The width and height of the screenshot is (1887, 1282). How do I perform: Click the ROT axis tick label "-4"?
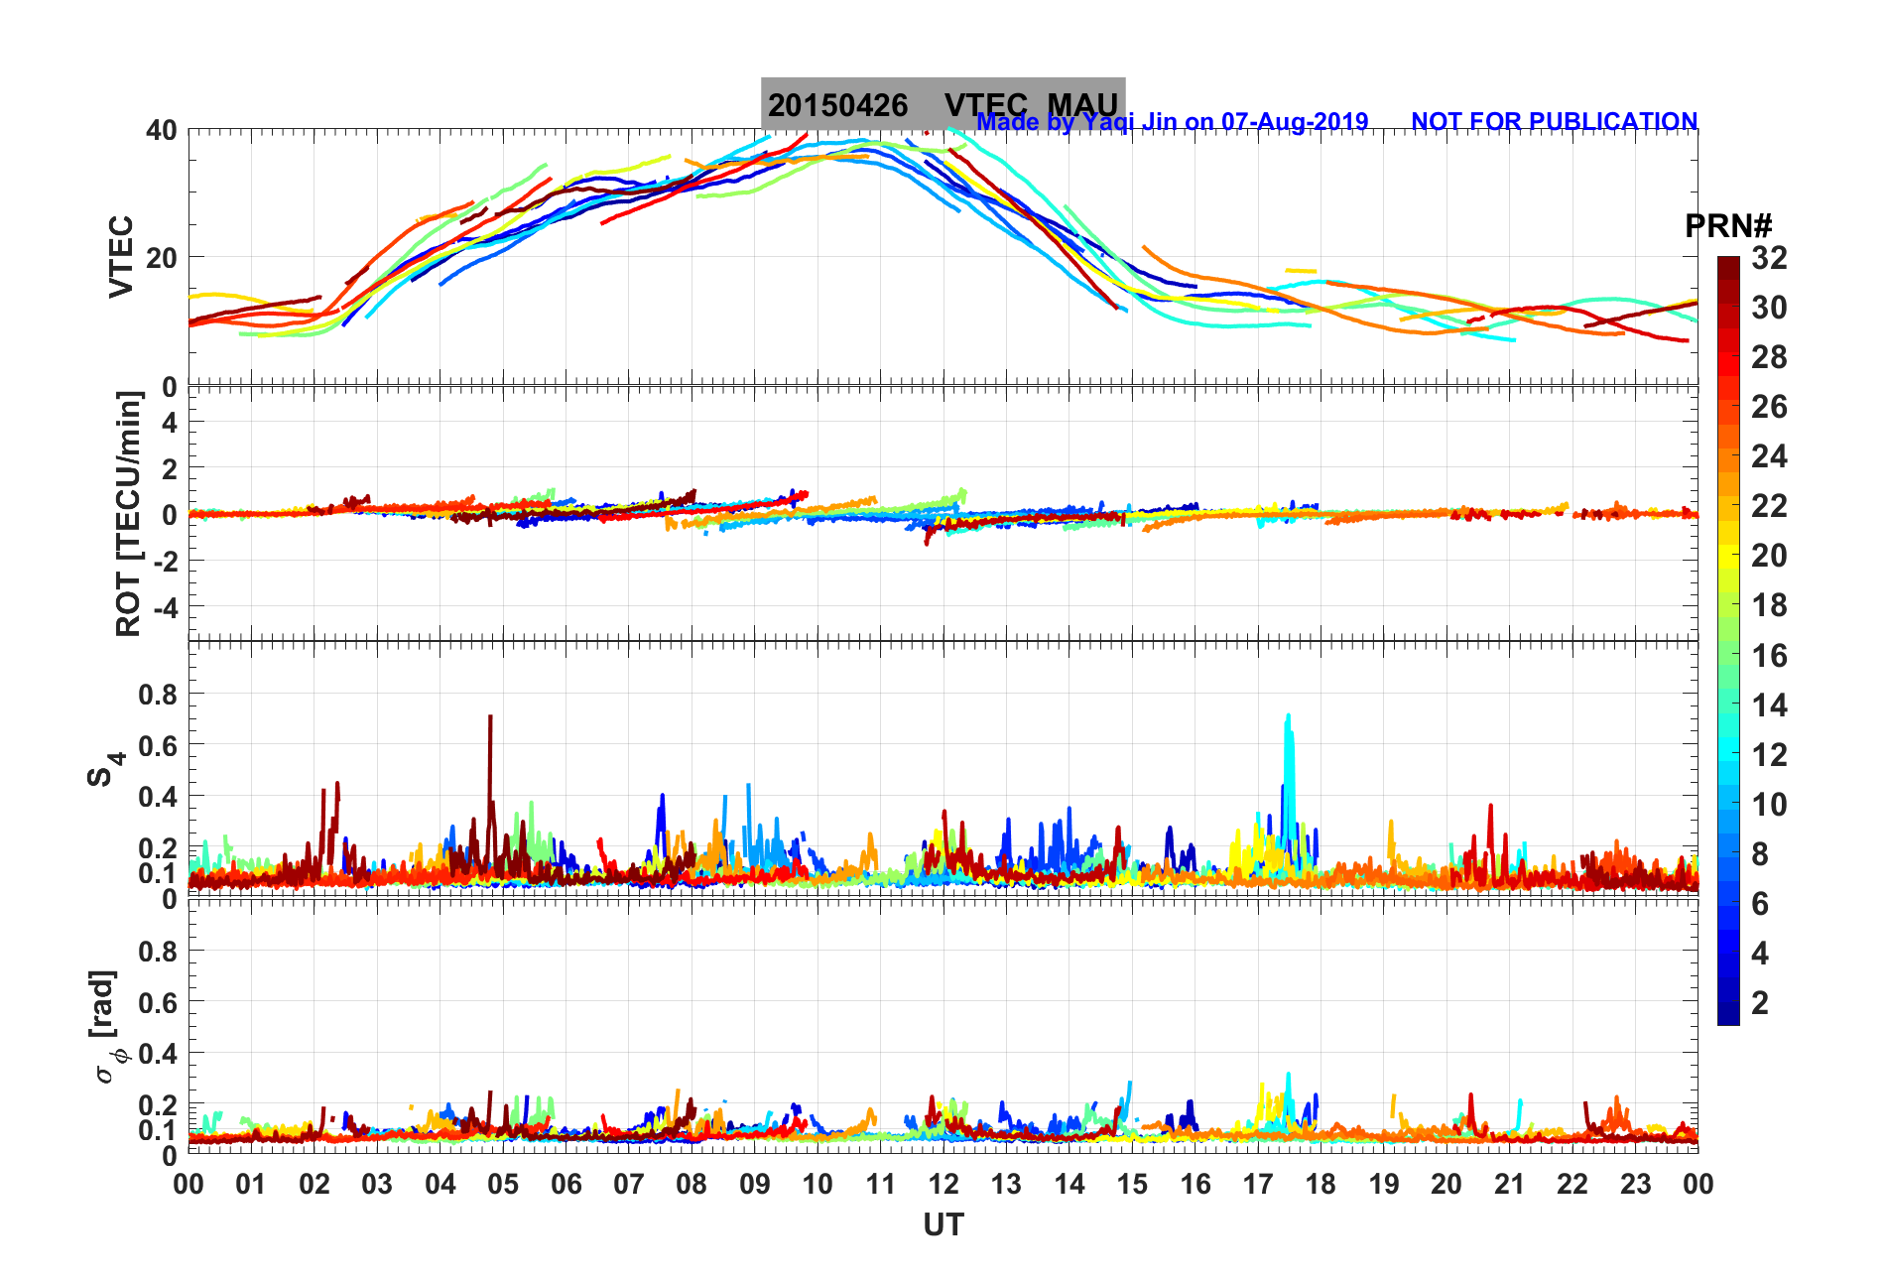(166, 607)
